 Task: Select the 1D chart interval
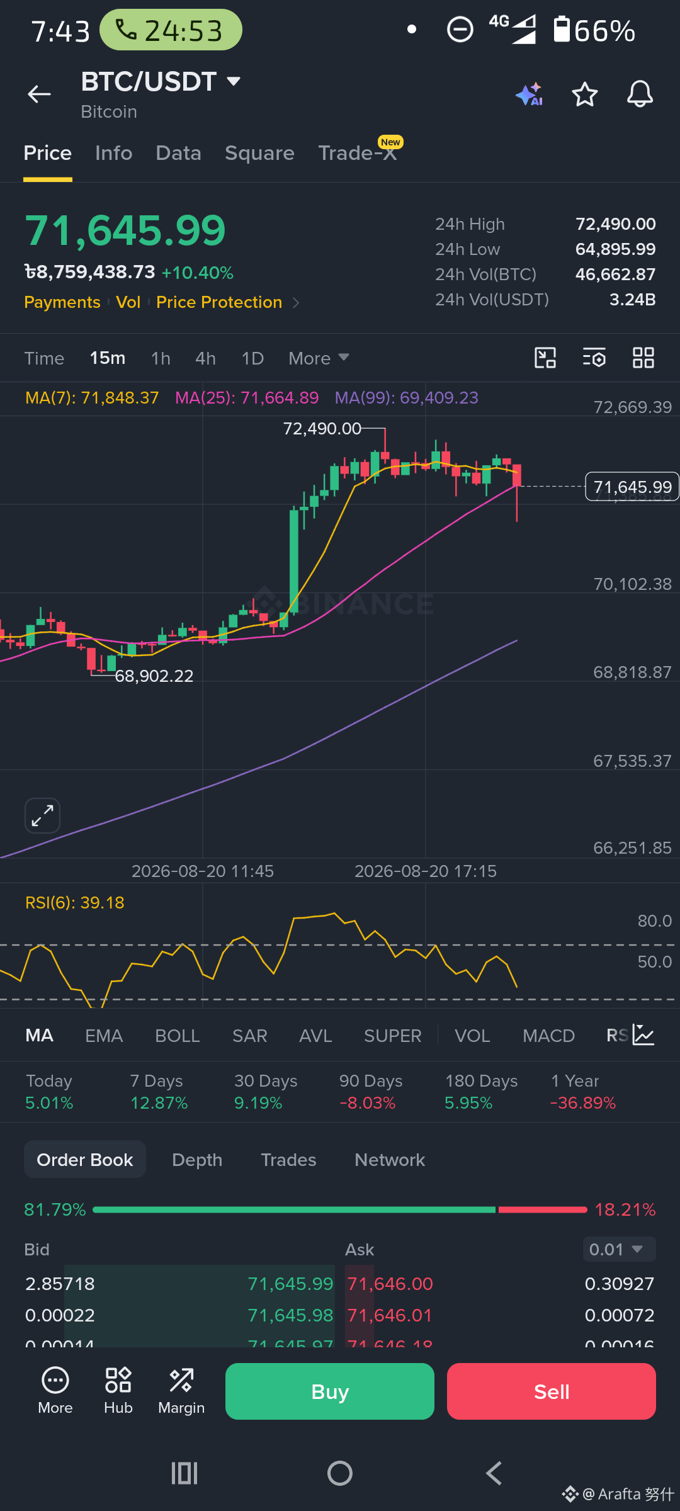(252, 358)
